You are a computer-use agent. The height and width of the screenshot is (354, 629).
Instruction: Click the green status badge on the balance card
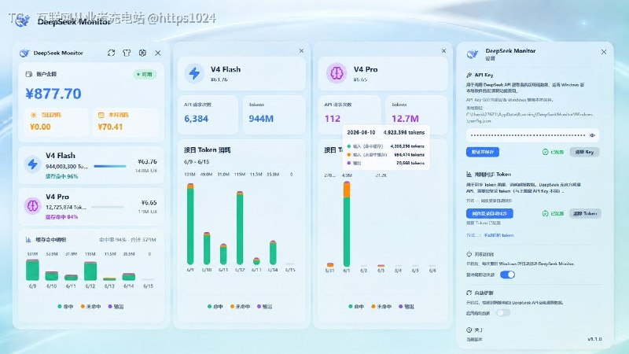pos(145,74)
